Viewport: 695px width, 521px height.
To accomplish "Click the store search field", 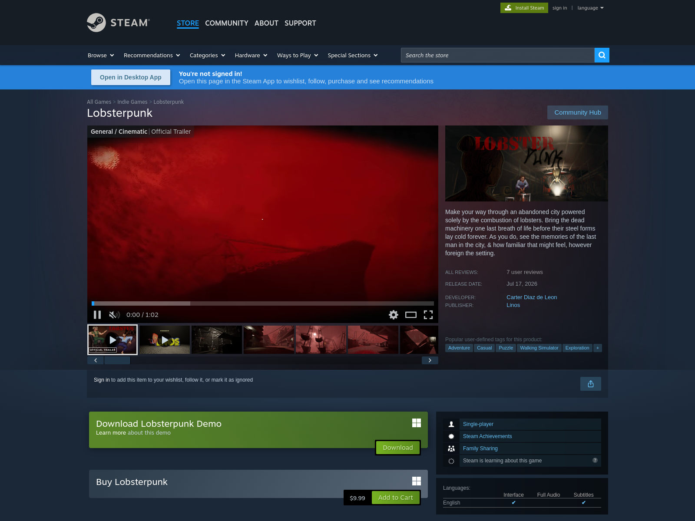I will tap(497, 55).
